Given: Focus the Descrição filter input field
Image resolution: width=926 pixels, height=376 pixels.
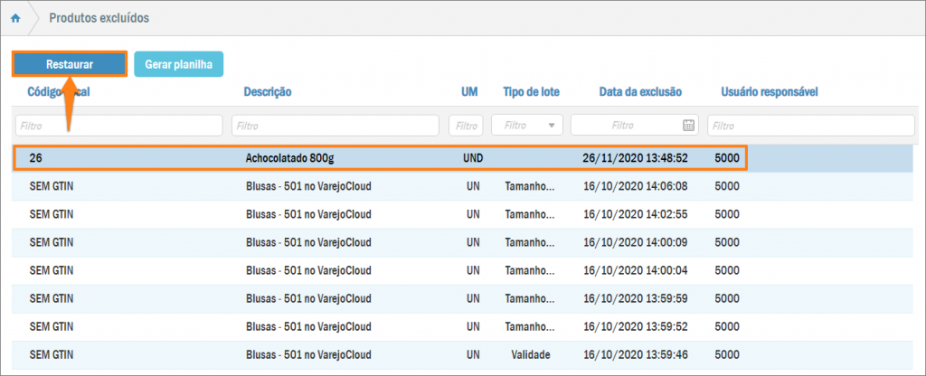Looking at the screenshot, I should [x=336, y=125].
